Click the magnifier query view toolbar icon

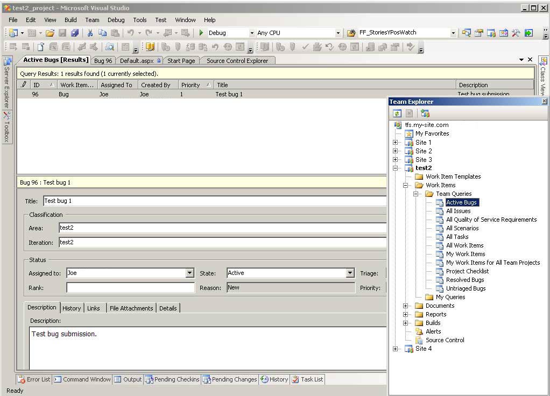[x=110, y=47]
